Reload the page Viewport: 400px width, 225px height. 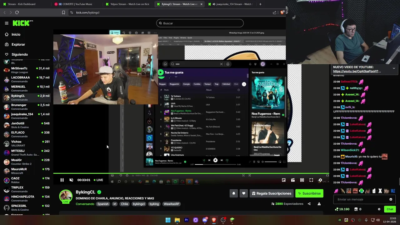(17, 12)
